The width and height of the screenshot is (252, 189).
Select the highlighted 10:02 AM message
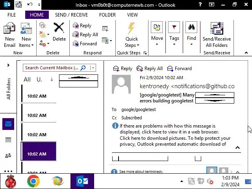[x=39, y=151]
